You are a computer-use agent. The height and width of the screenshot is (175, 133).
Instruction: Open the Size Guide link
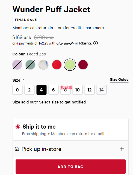(119, 79)
